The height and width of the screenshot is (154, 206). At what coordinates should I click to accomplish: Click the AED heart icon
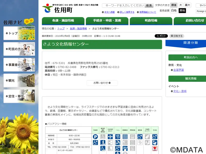pos(155,149)
